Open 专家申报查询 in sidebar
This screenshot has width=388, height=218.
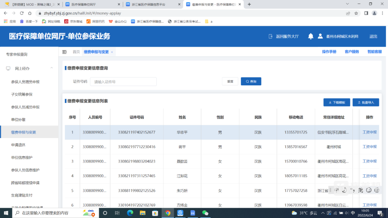(x=17, y=54)
